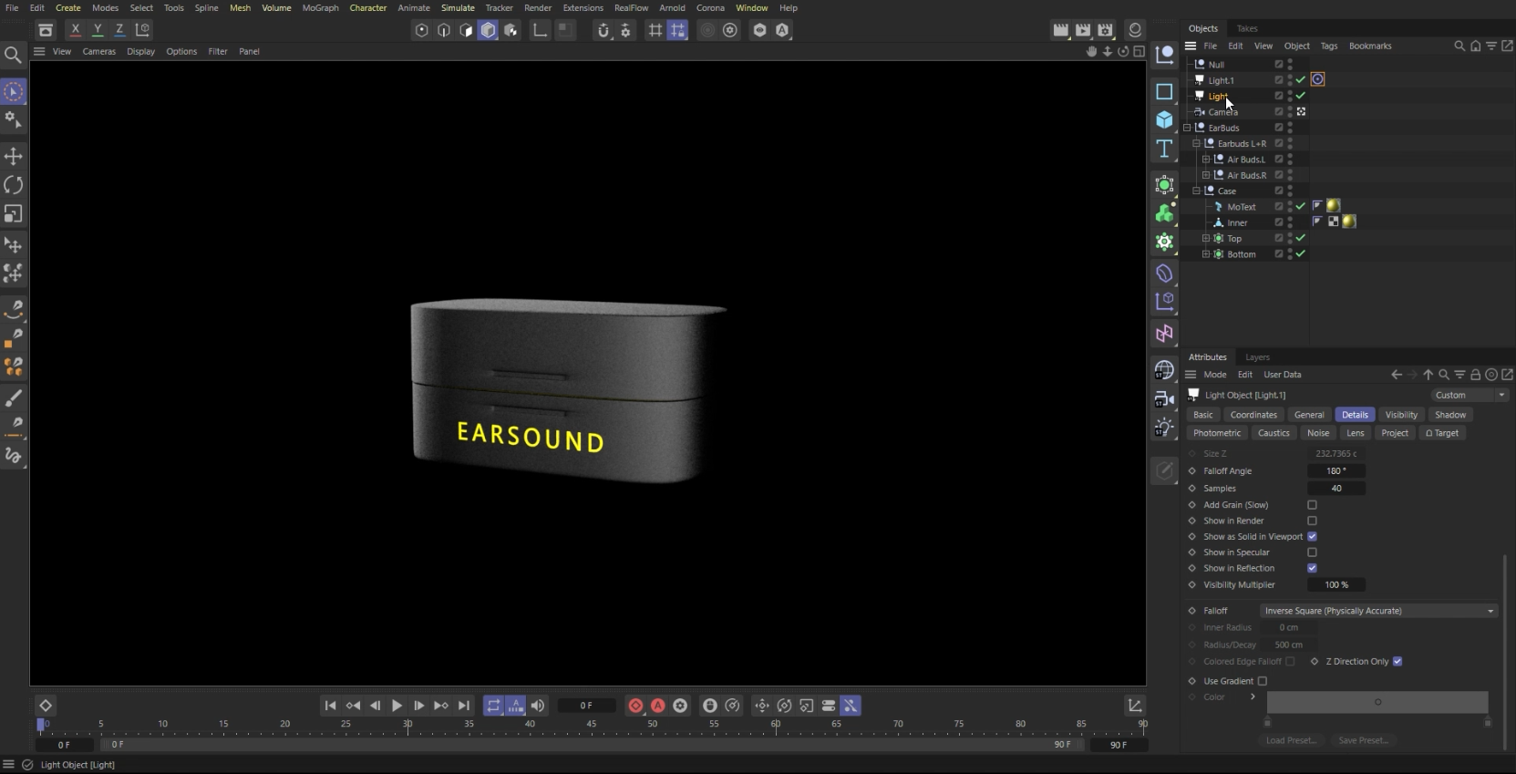
Task: Collapse the EarBuds hierarchy
Action: [x=1187, y=128]
